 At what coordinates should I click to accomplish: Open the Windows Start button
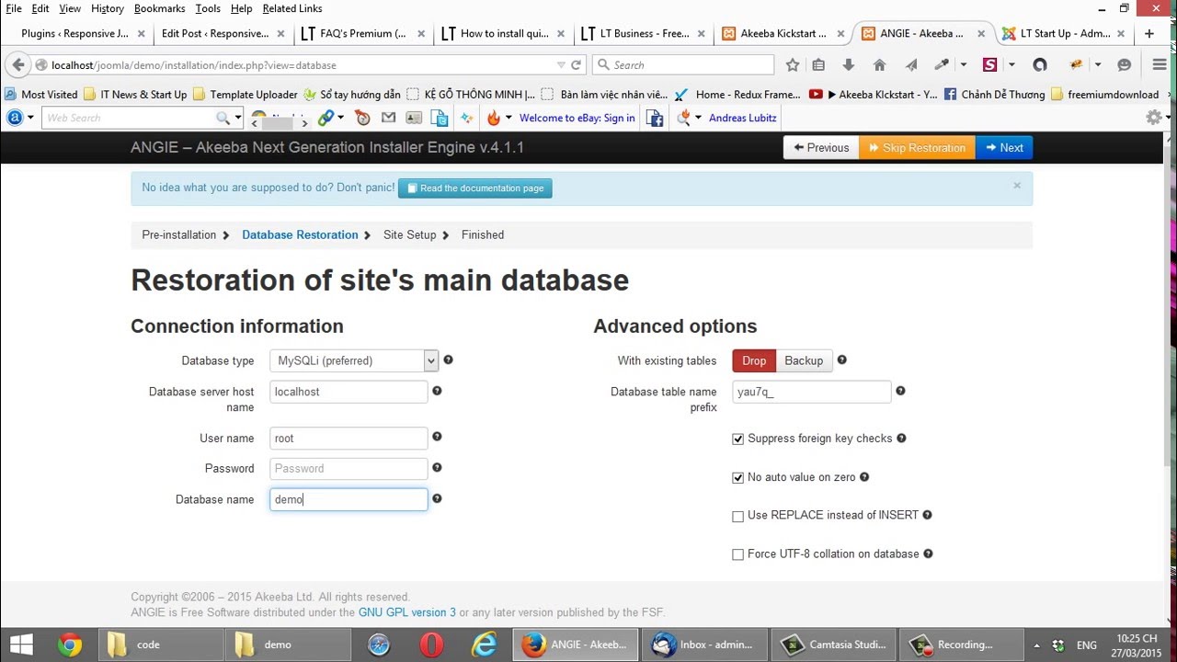(20, 645)
